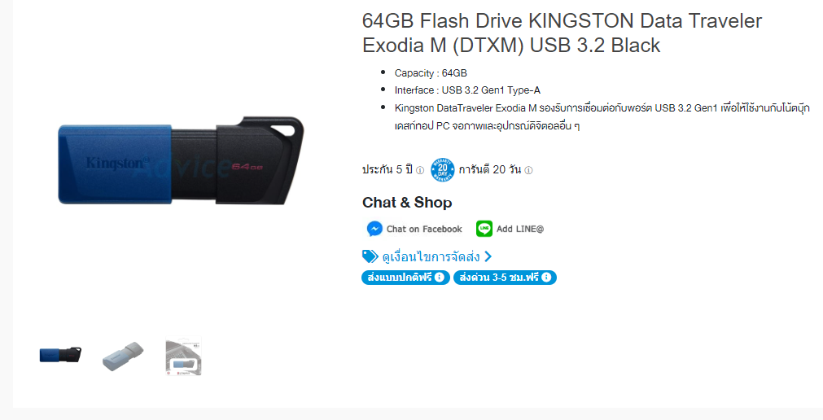This screenshot has width=823, height=420.
Task: Select the blue and black drive thumbnail
Action: click(x=60, y=356)
